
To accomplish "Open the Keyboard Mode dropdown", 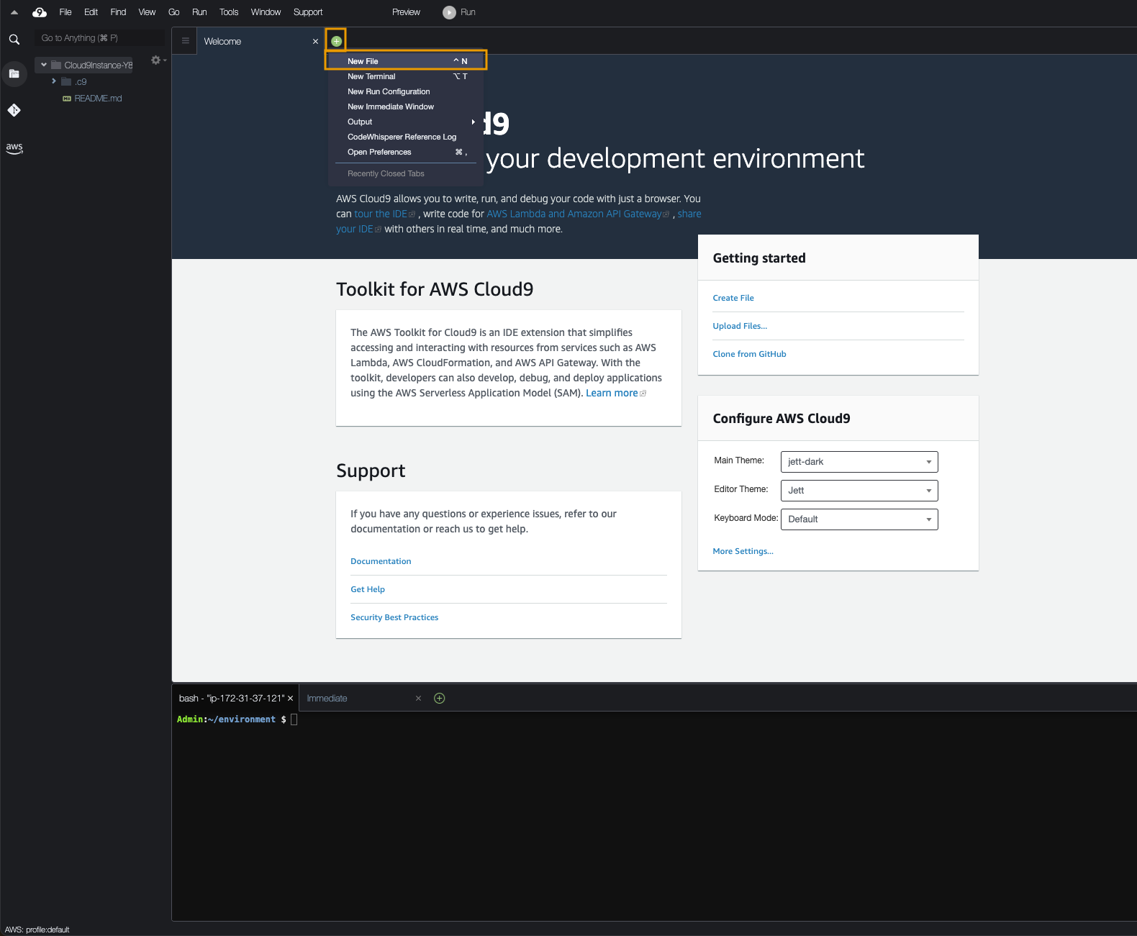I will point(859,519).
